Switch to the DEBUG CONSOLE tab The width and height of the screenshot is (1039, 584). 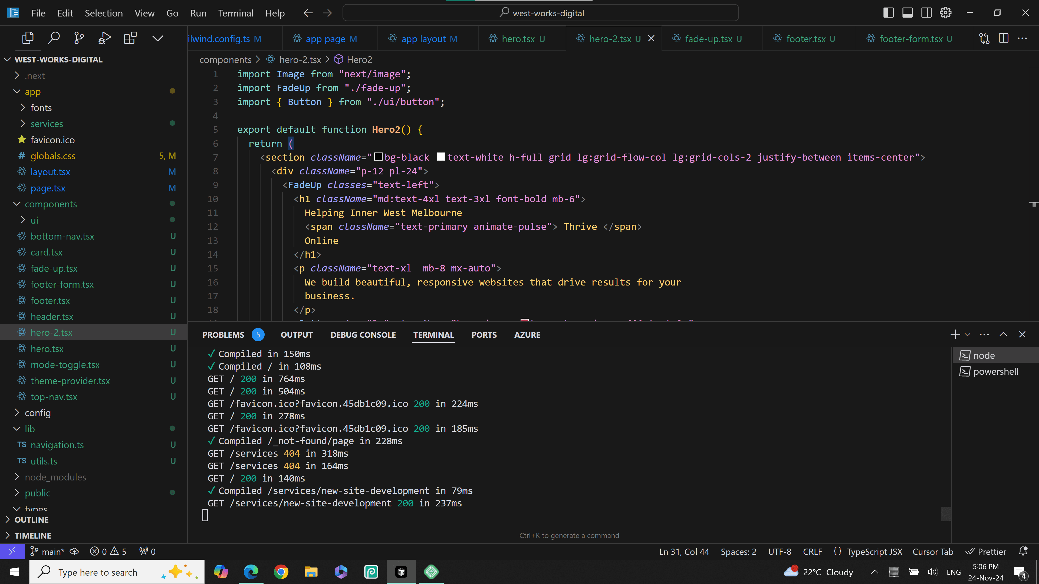coord(363,334)
